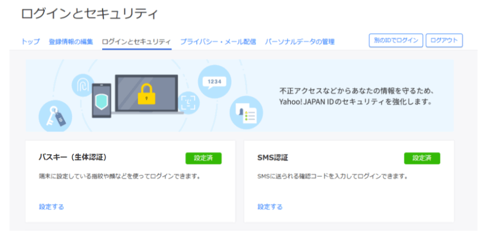Click the smartphone shield illustration

click(101, 101)
